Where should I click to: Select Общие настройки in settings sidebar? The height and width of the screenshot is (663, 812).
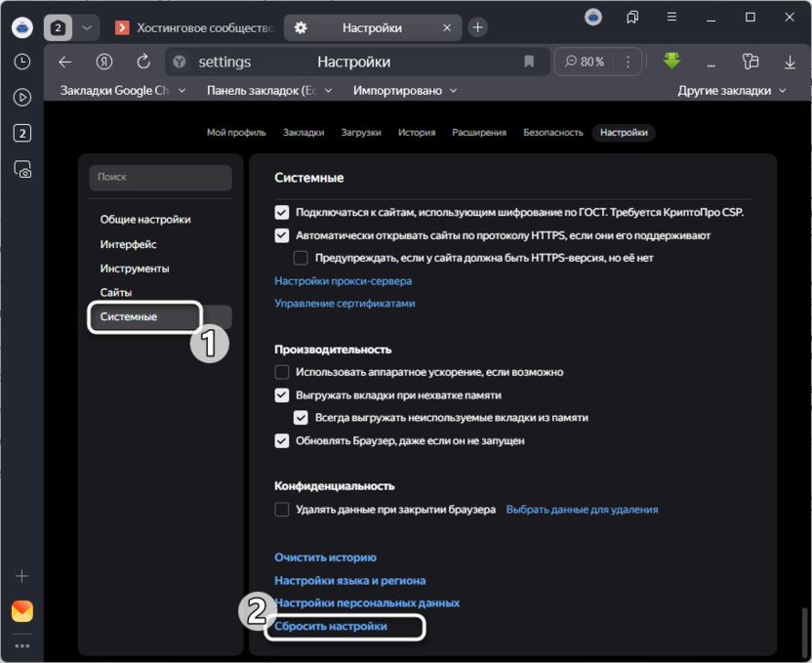pos(145,220)
